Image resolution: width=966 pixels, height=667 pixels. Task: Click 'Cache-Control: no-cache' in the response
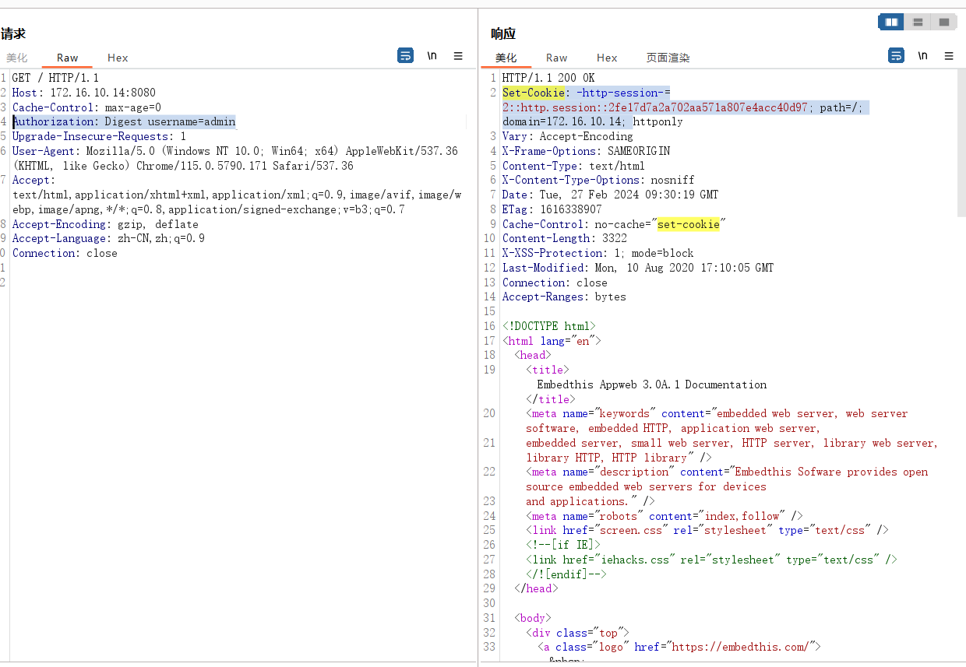(615, 224)
